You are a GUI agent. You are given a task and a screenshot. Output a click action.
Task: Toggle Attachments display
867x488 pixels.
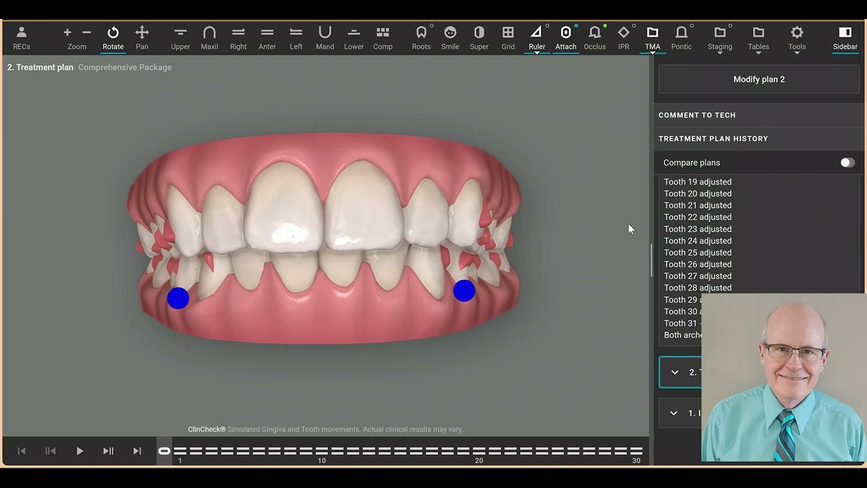566,38
